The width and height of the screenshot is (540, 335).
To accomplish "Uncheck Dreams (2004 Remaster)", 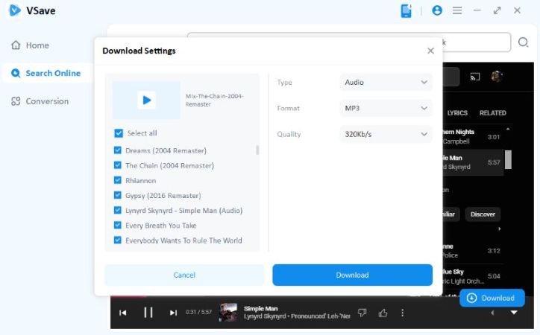I will 117,150.
